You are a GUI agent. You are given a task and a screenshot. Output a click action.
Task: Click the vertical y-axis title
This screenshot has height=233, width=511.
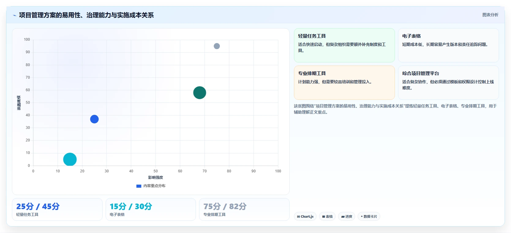(19, 103)
